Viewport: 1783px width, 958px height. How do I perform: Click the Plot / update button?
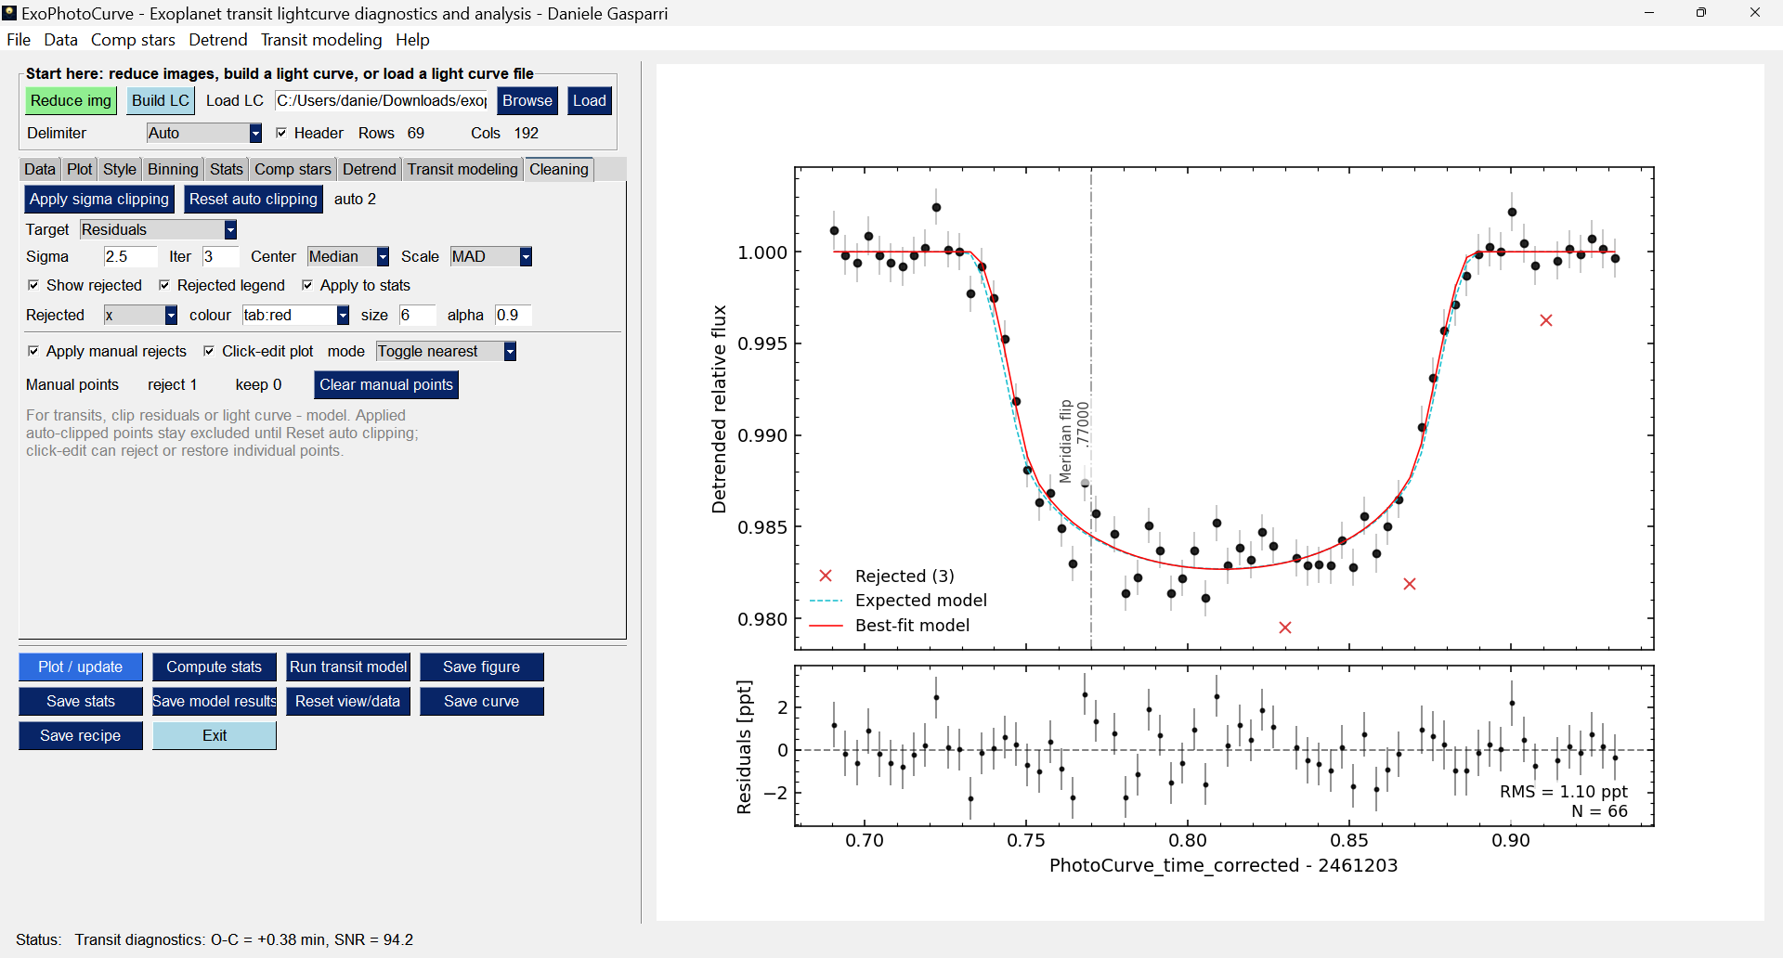(81, 667)
